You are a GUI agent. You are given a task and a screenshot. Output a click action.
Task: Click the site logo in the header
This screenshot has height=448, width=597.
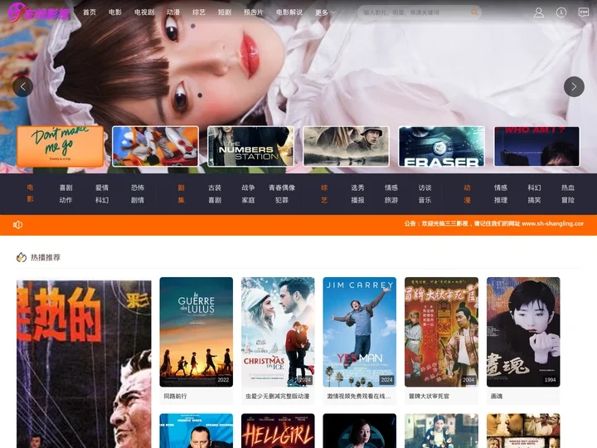(x=38, y=12)
